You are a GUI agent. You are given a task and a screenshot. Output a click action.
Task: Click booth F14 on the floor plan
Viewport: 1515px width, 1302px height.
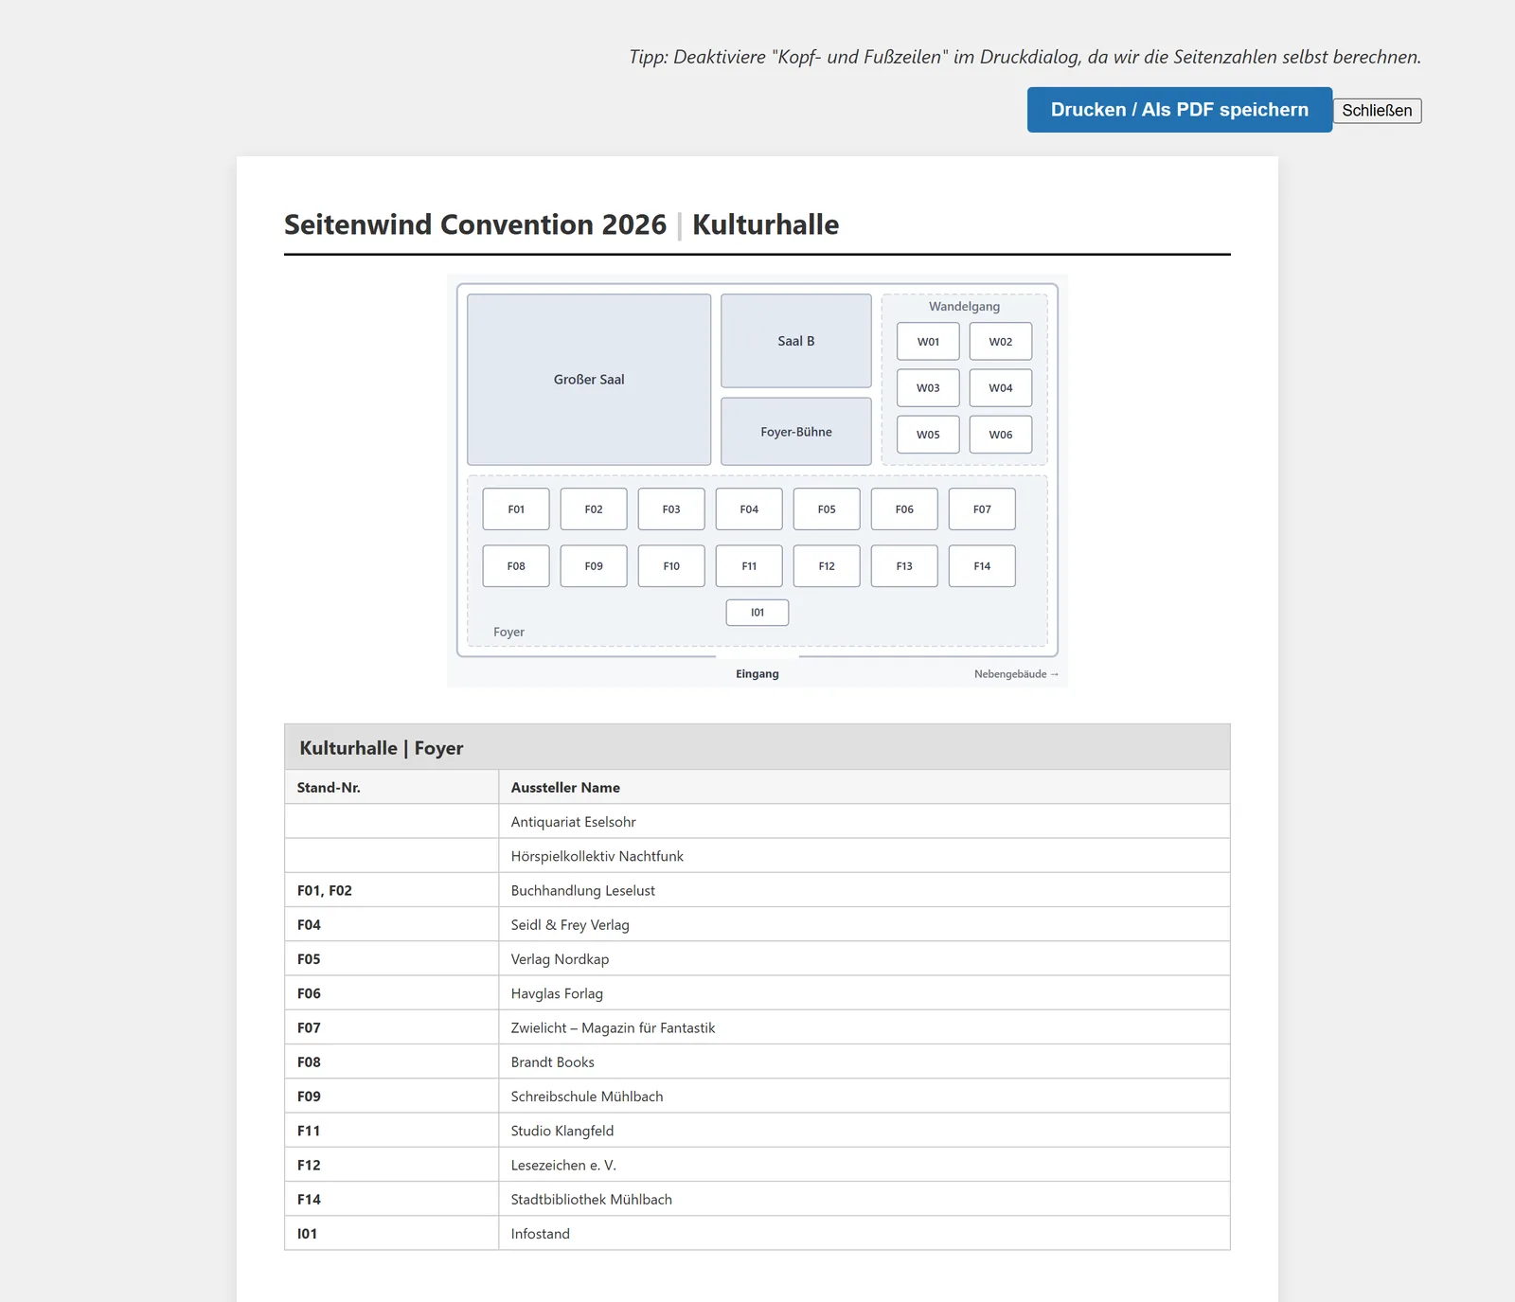(x=982, y=566)
